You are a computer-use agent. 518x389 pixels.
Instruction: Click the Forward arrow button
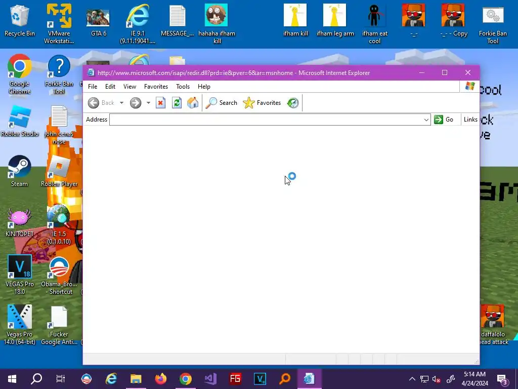[136, 103]
